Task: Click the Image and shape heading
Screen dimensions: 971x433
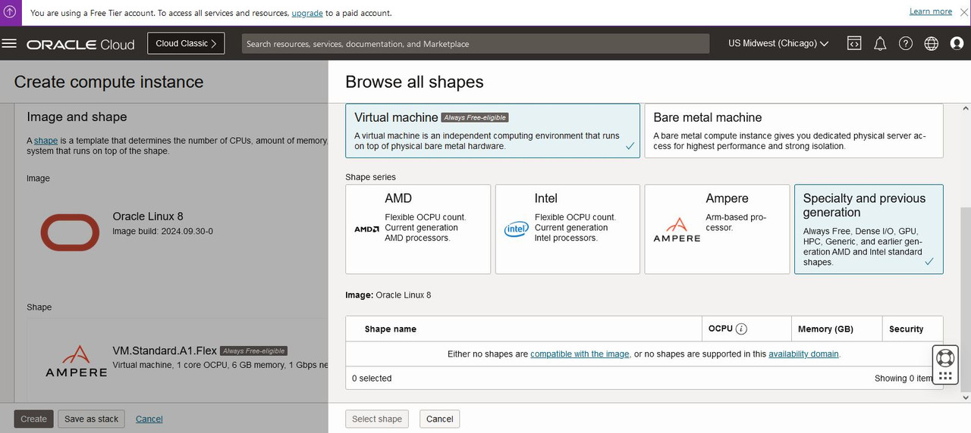Action: (77, 117)
